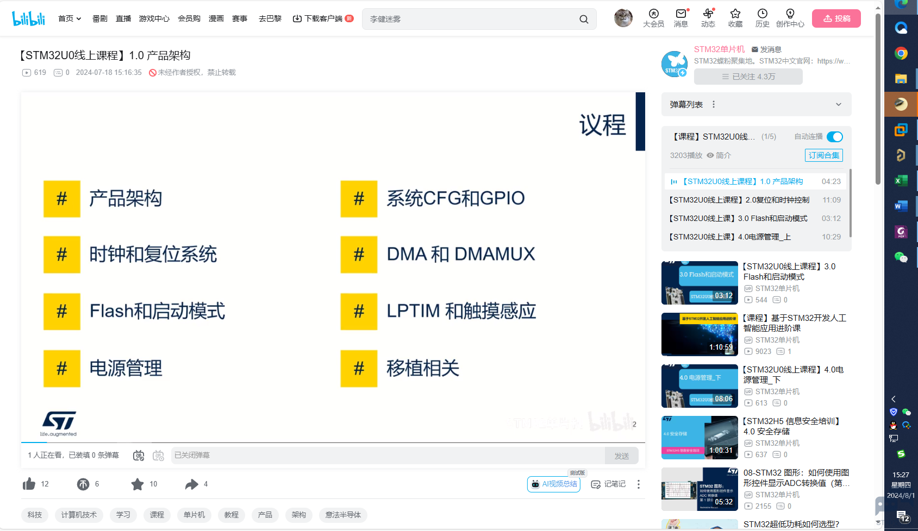Expand the 弹幕列表 panel chevron
This screenshot has height=531, width=918.
tap(839, 104)
